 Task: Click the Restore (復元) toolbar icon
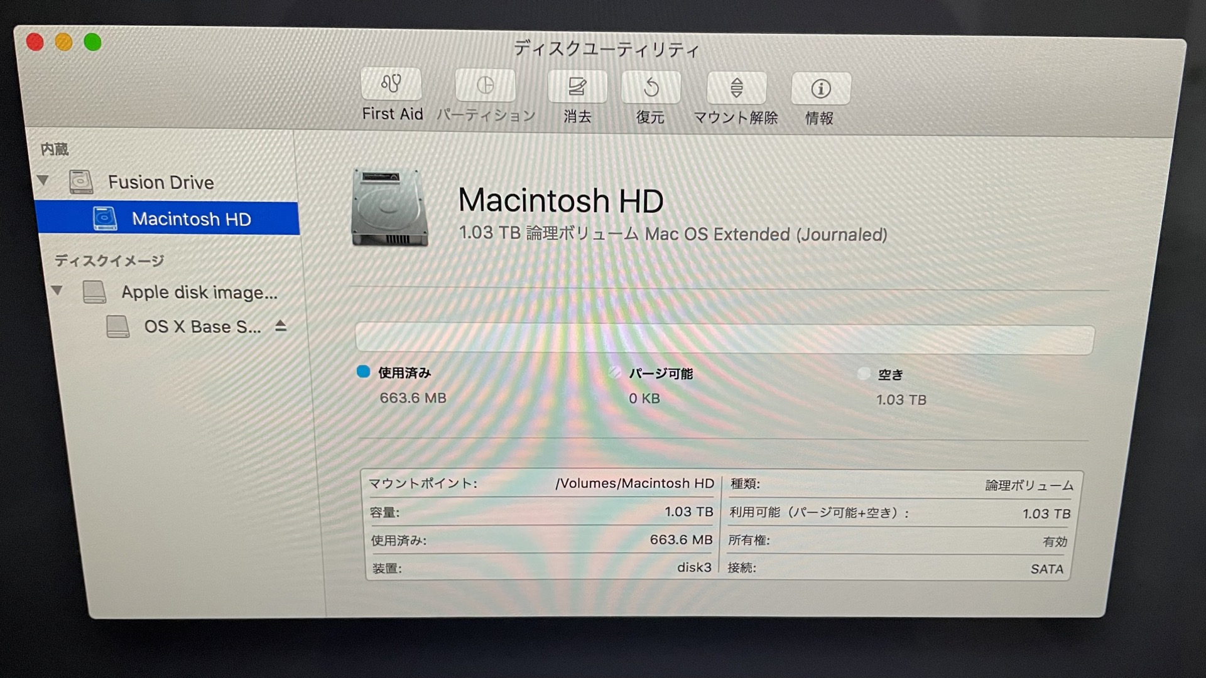click(x=651, y=87)
